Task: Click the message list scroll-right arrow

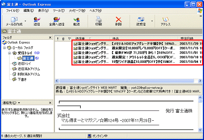Action: point(200,81)
